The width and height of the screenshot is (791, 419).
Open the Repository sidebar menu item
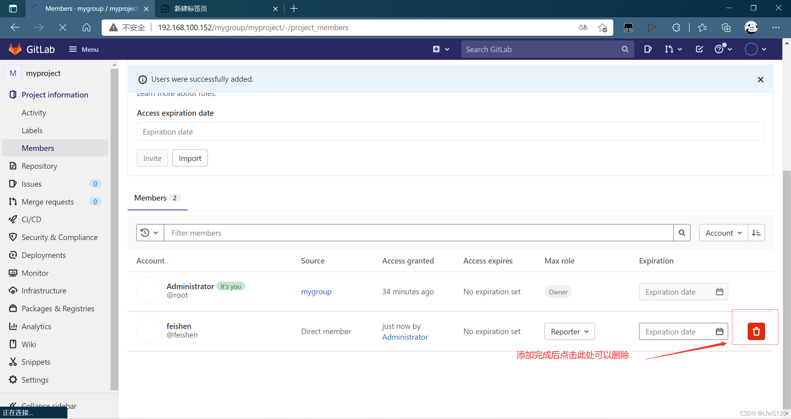pos(39,166)
